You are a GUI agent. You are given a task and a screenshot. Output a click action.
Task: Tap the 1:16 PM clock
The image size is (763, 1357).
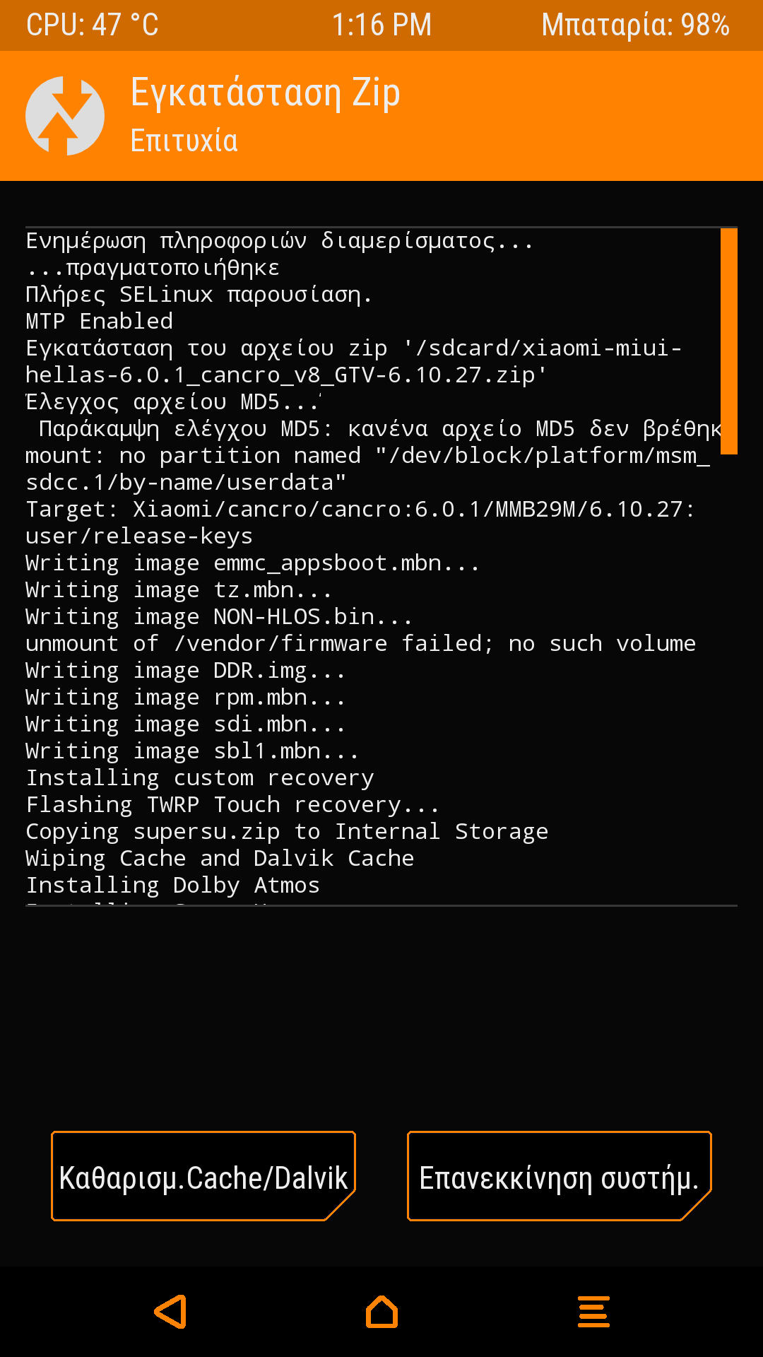[x=381, y=25]
